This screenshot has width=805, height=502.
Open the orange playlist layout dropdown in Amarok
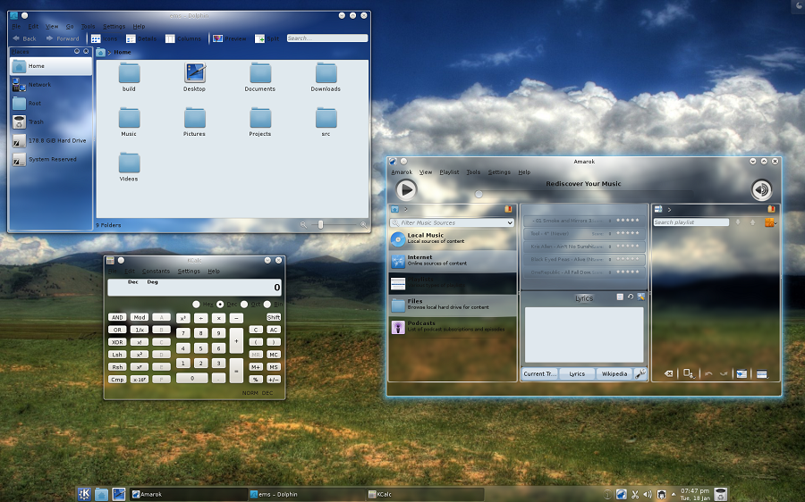pos(770,222)
